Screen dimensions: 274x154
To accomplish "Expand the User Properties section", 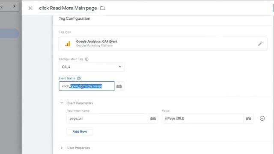I will (62, 148).
